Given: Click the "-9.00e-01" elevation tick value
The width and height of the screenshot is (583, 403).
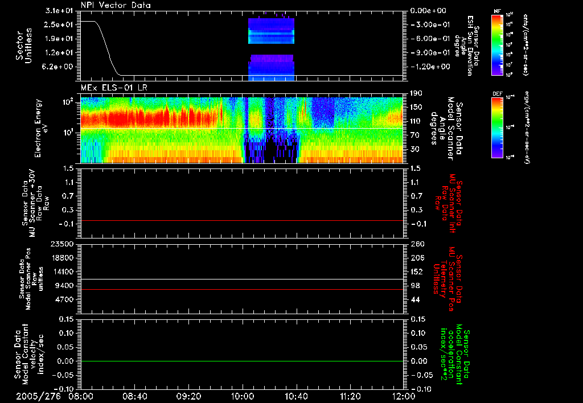Looking at the screenshot, I should click(x=430, y=53).
